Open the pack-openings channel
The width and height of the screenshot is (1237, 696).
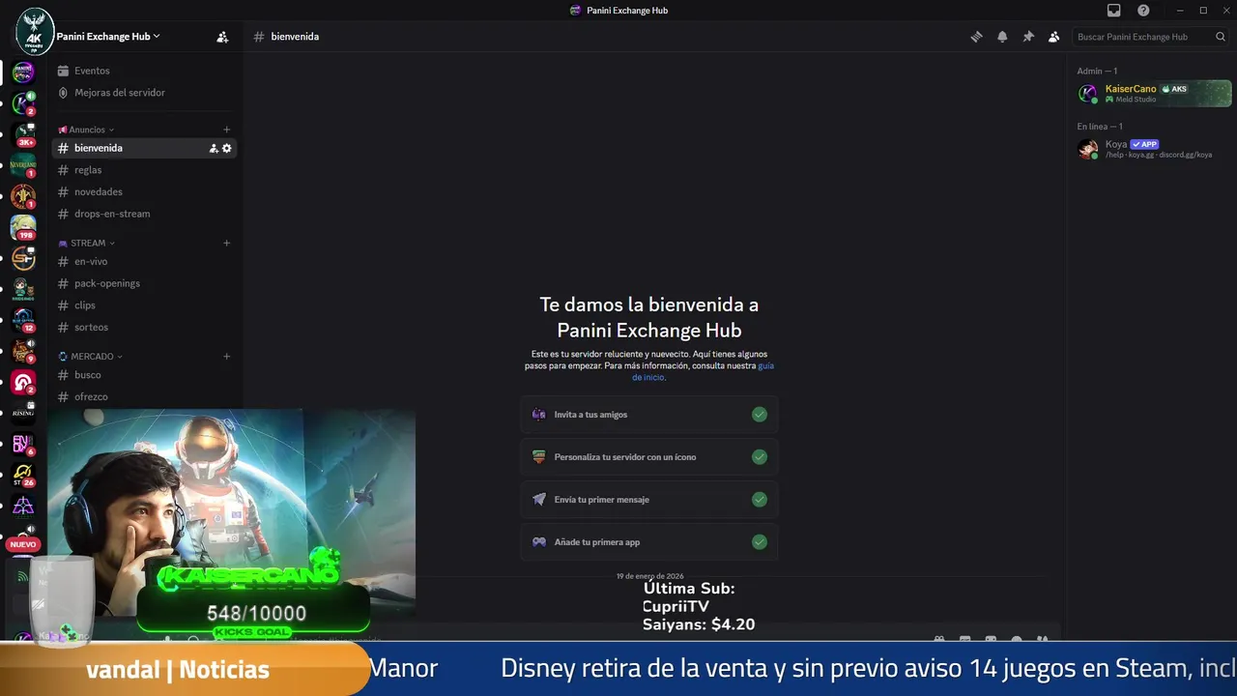click(x=146, y=283)
